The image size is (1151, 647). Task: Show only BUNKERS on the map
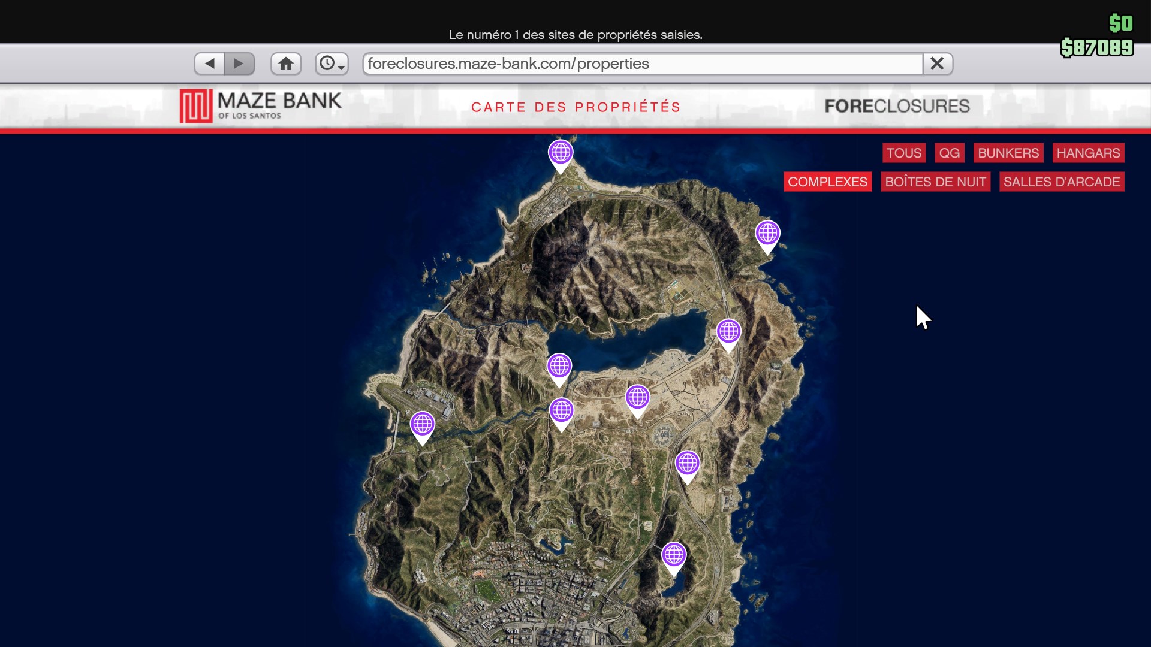pyautogui.click(x=1008, y=153)
